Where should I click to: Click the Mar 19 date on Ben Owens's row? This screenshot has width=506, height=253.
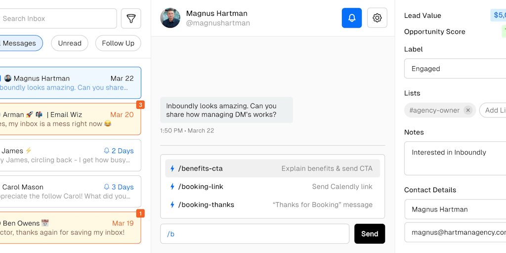pos(123,223)
